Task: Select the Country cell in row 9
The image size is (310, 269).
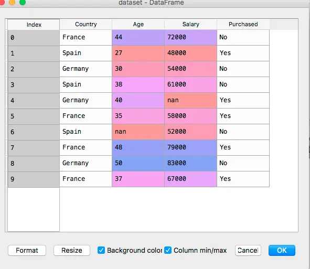Action: pos(86,179)
